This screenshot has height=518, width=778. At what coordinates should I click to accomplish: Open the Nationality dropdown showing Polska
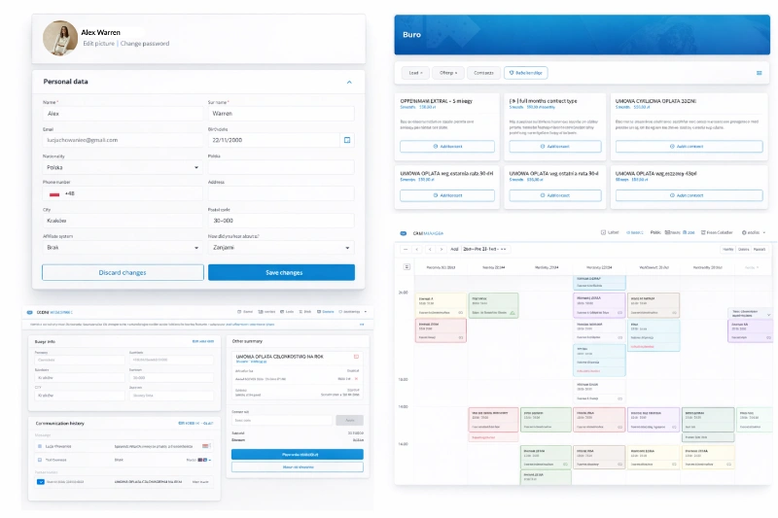pos(120,166)
